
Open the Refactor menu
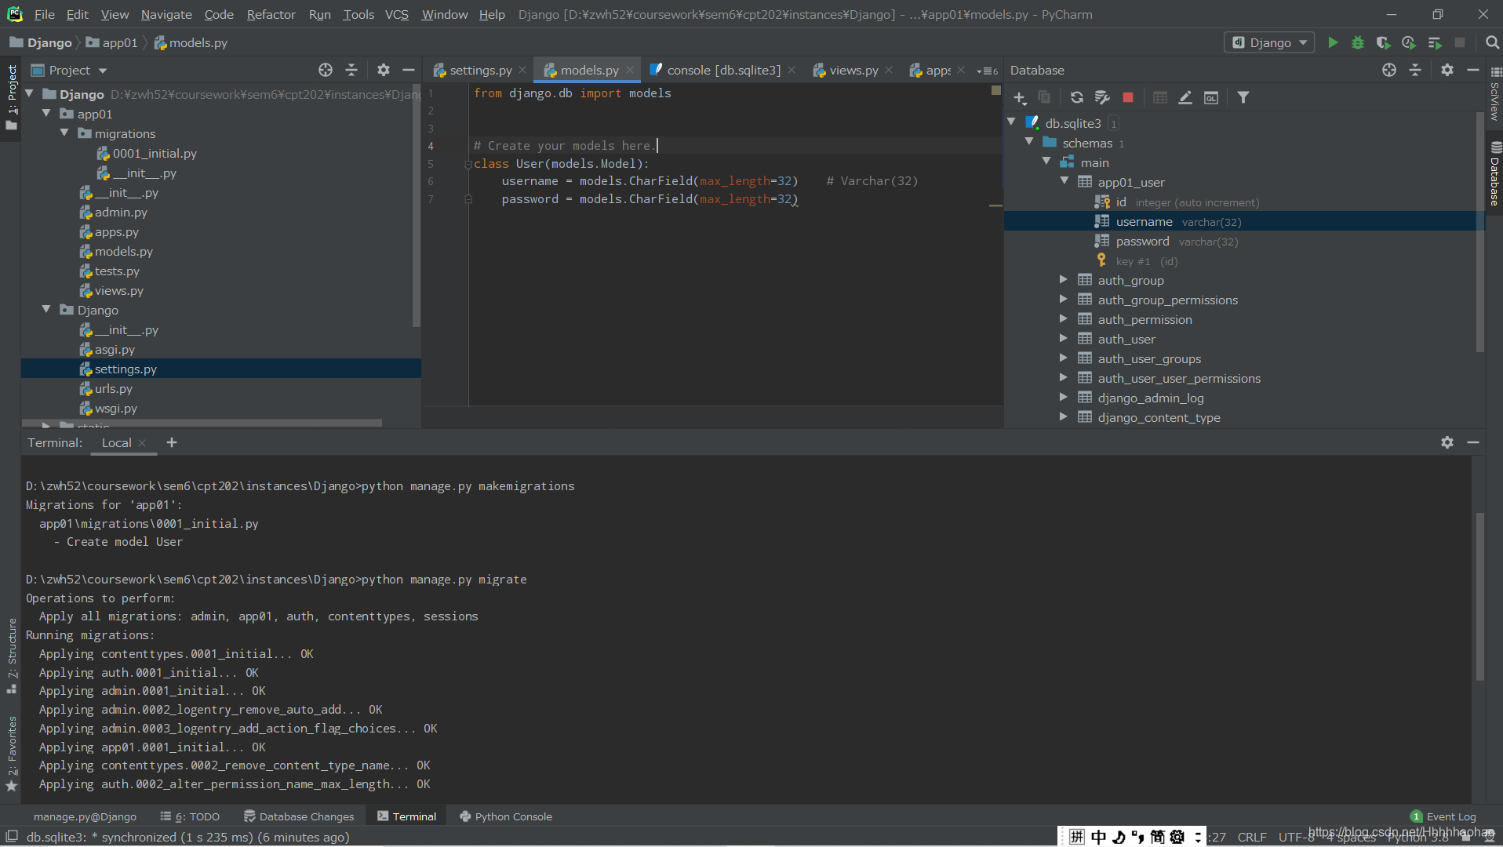pyautogui.click(x=271, y=14)
